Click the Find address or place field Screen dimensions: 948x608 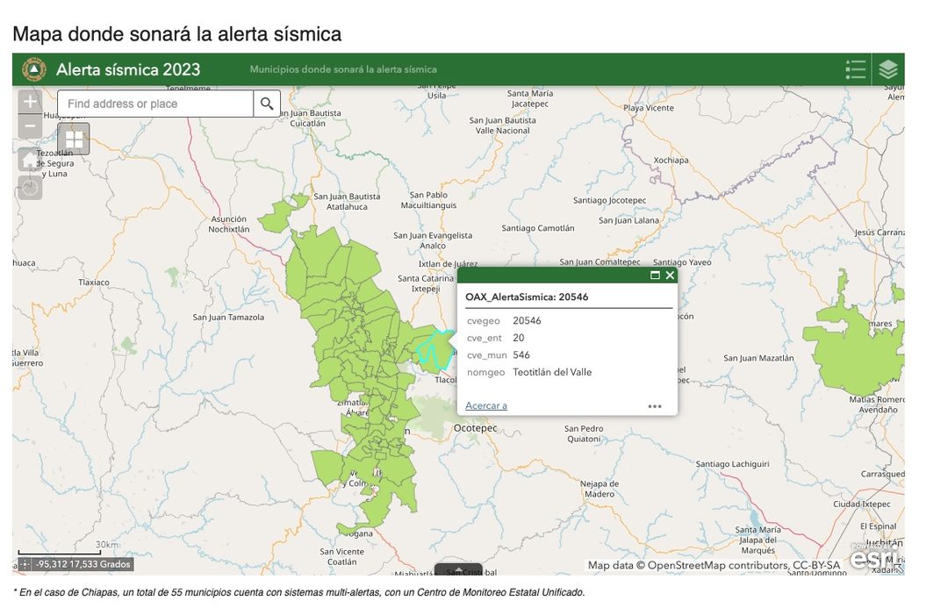[x=155, y=104]
